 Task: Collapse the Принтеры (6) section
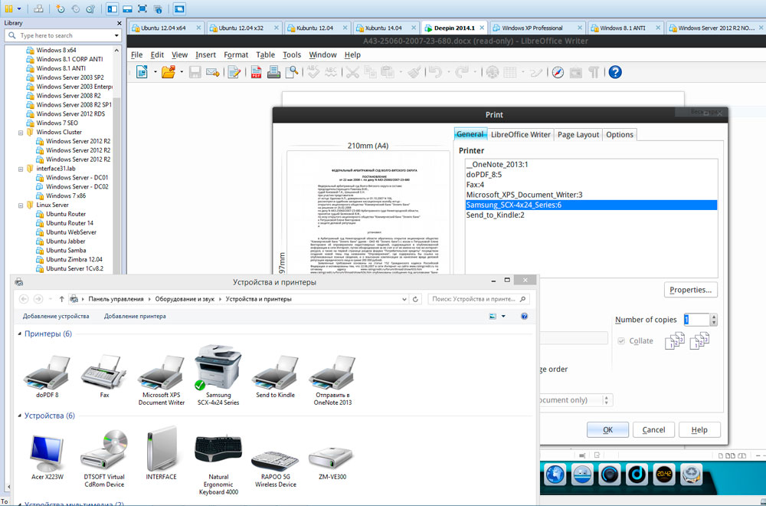coord(19,334)
